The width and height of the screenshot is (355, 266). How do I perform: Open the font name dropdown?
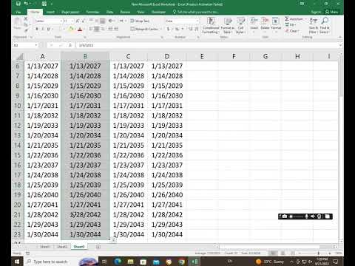point(61,21)
